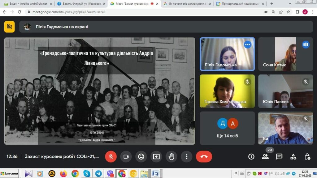The height and width of the screenshot is (178, 317).
Task: Expand the "Ще 14 осіб" participants tile
Action: click(227, 128)
